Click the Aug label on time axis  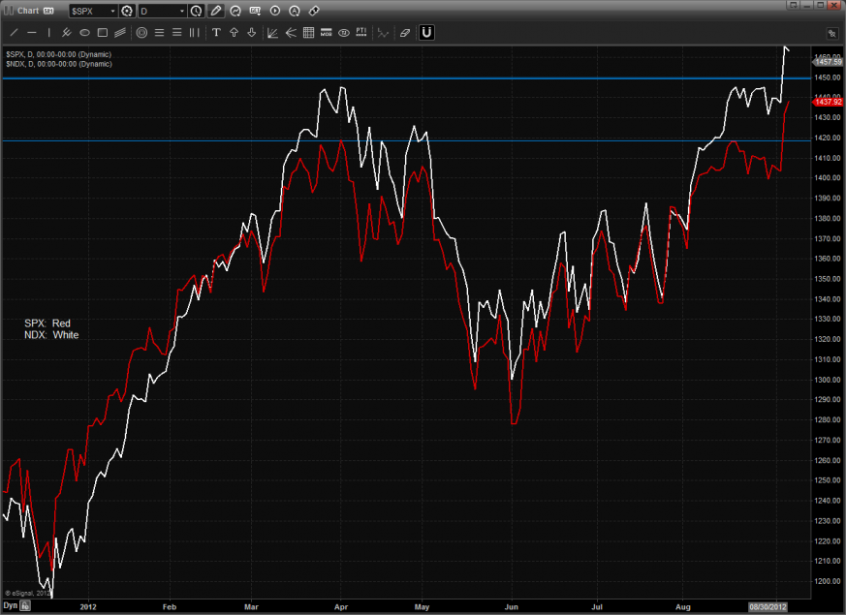tap(683, 607)
